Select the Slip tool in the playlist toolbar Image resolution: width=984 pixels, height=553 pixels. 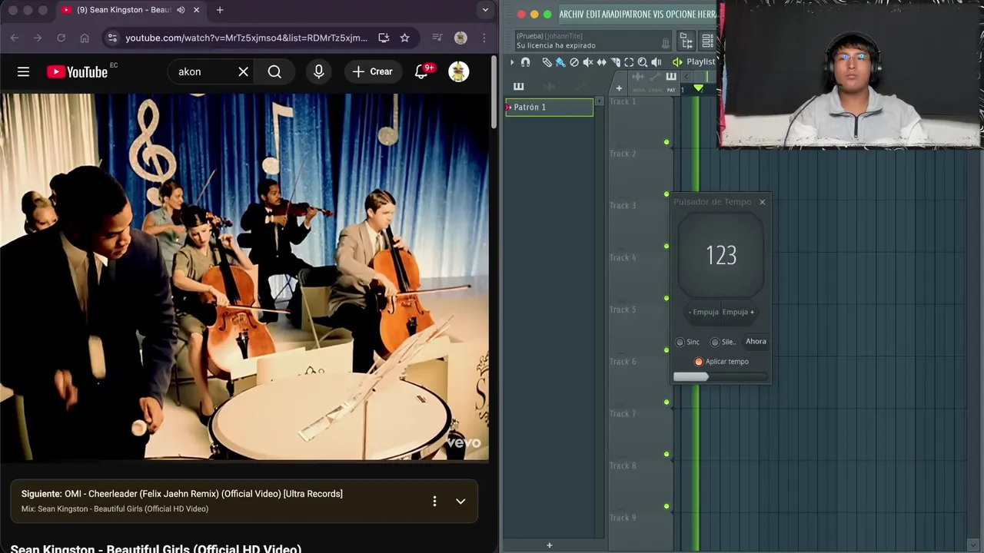[602, 62]
